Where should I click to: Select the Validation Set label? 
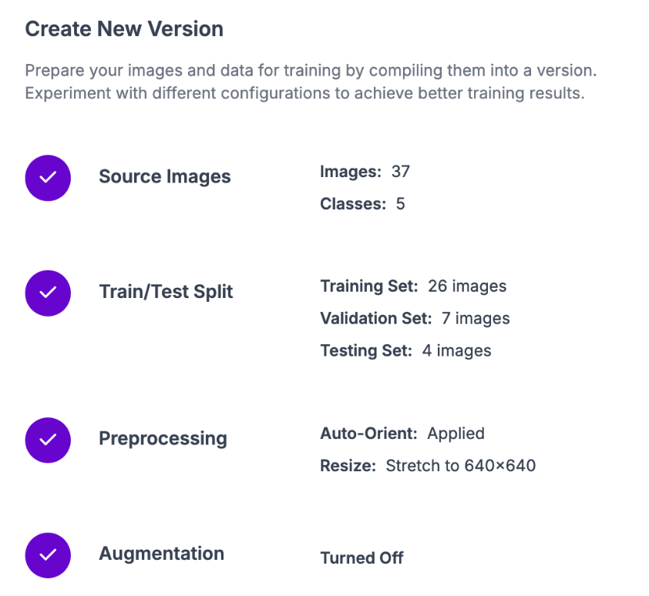(x=376, y=318)
